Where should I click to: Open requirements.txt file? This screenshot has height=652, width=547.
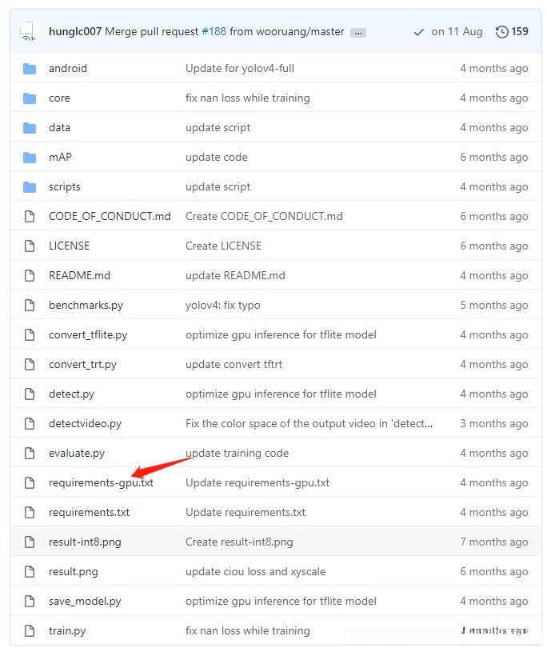(90, 512)
